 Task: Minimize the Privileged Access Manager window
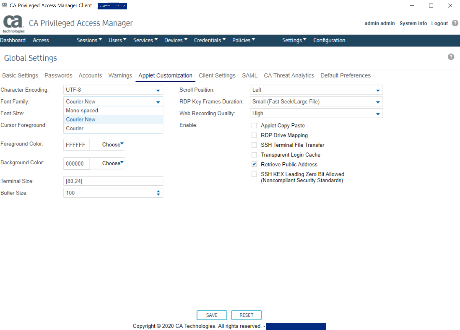click(412, 6)
